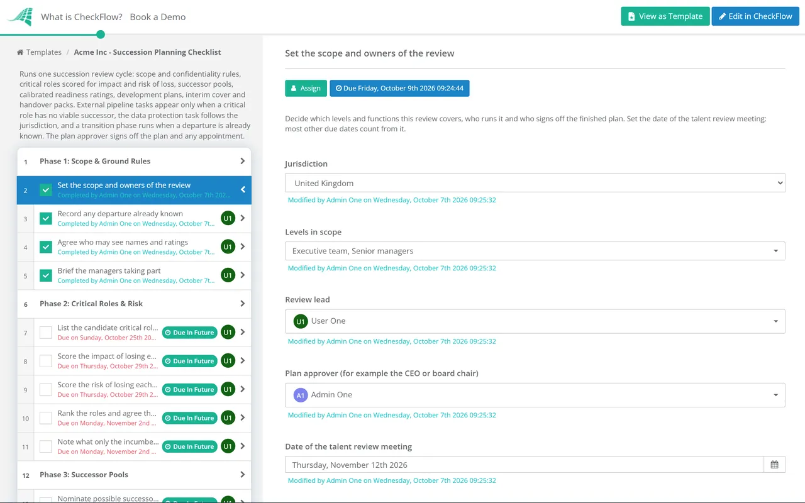Click U1 avatar on 'Score the risk' task
The height and width of the screenshot is (503, 805).
coord(228,389)
